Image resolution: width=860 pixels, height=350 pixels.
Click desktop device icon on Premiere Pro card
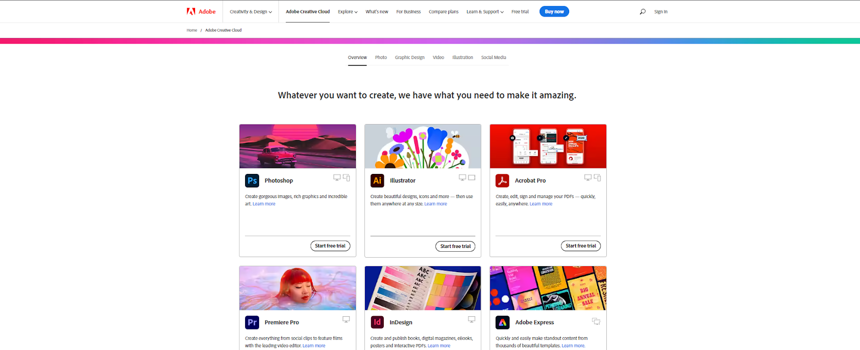(346, 319)
